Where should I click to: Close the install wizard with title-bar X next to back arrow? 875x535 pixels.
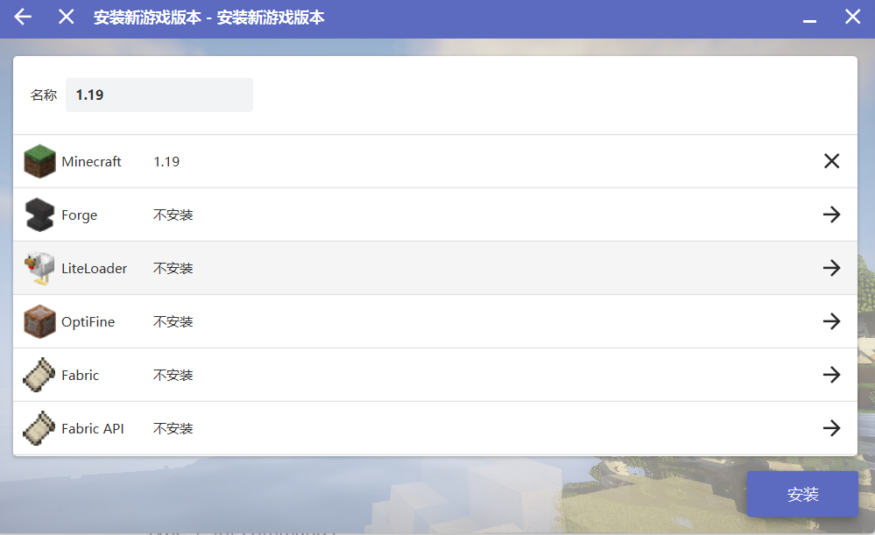[67, 17]
